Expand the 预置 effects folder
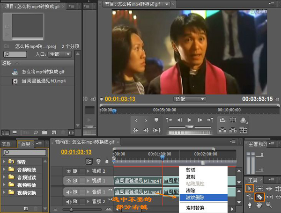This screenshot has width=281, height=213. click(x=4, y=162)
